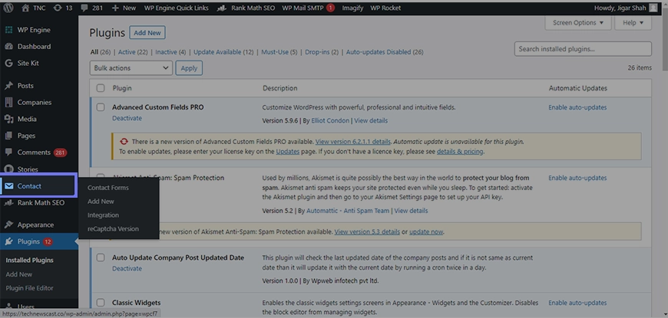Click the Pages icon in sidebar
668x318 pixels.
(x=8, y=136)
